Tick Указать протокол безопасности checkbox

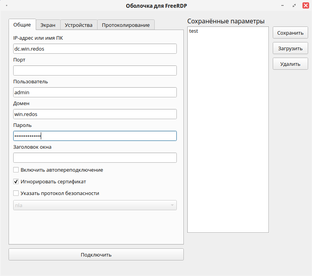(16, 193)
